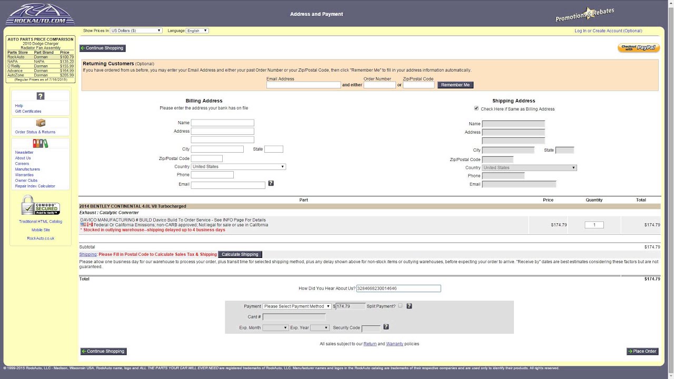Open the Repair Index Calculator link

35,186
